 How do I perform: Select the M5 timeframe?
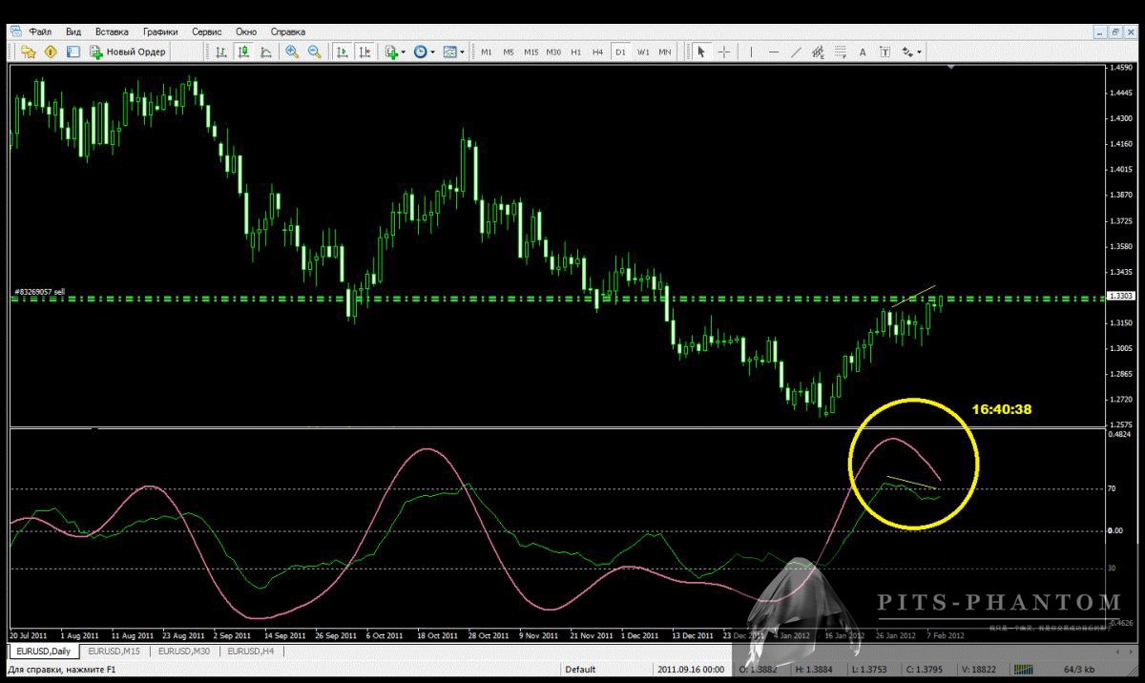pos(509,52)
